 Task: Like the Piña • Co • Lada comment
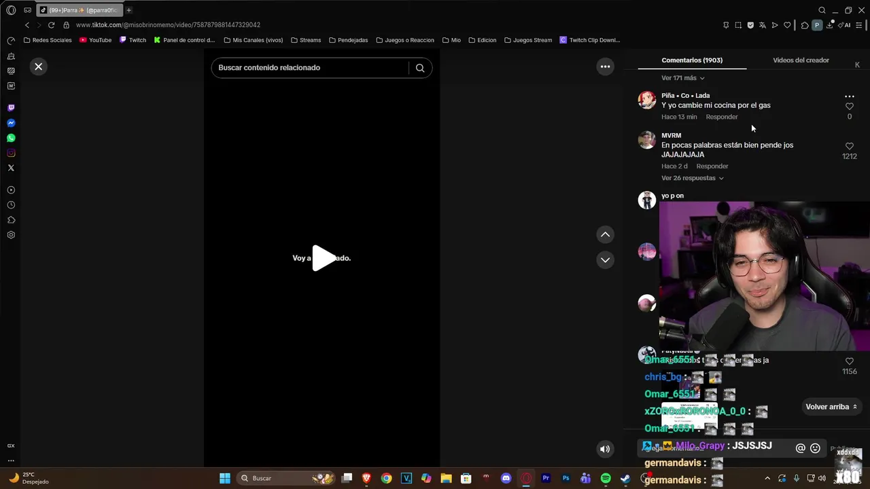[849, 107]
